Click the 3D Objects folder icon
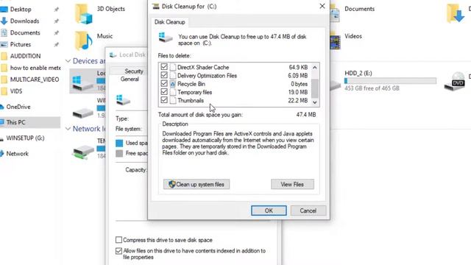 click(x=83, y=13)
